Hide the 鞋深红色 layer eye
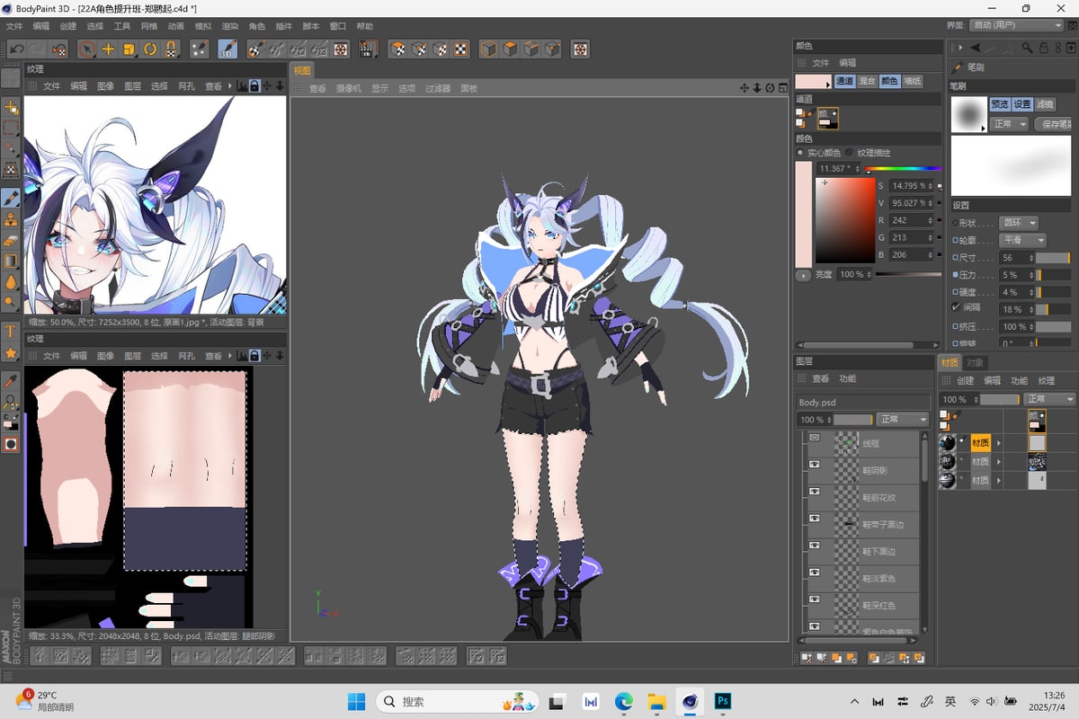This screenshot has width=1079, height=719. 815,599
